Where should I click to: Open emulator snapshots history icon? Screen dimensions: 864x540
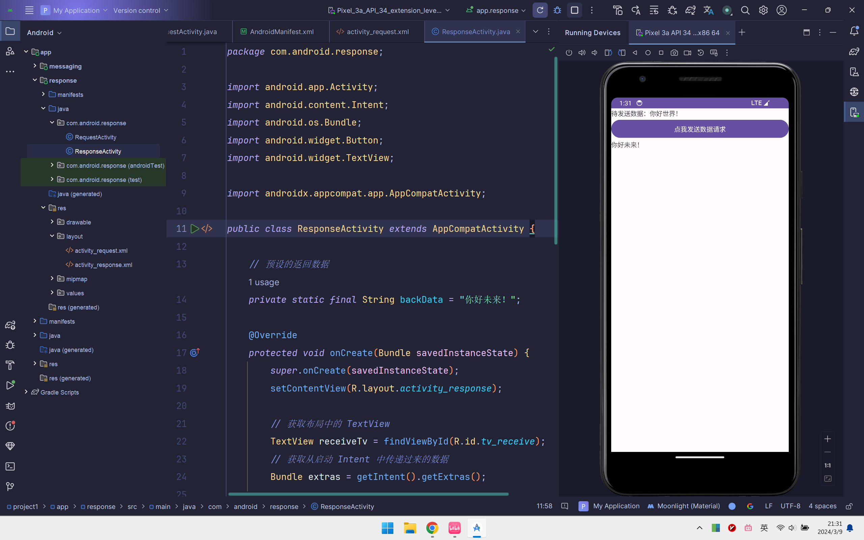coord(701,53)
